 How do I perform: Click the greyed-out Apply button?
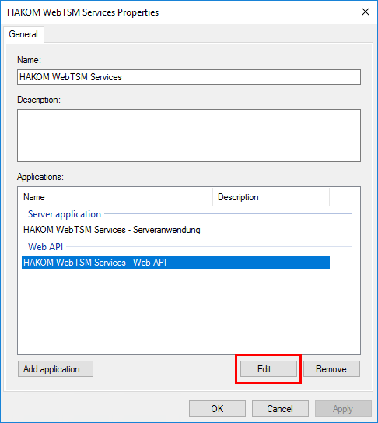pyautogui.click(x=343, y=409)
